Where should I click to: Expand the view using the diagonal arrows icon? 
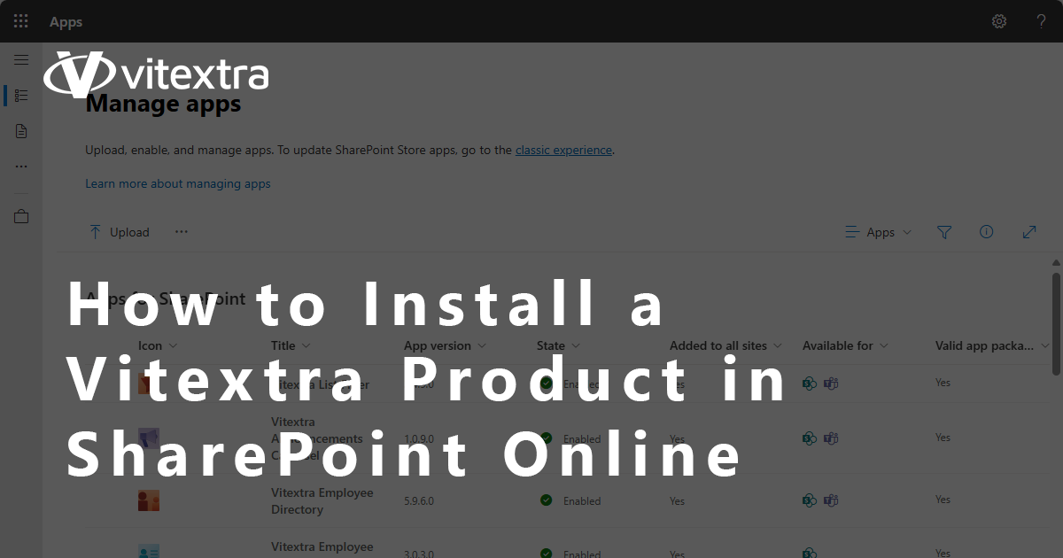(x=1029, y=231)
